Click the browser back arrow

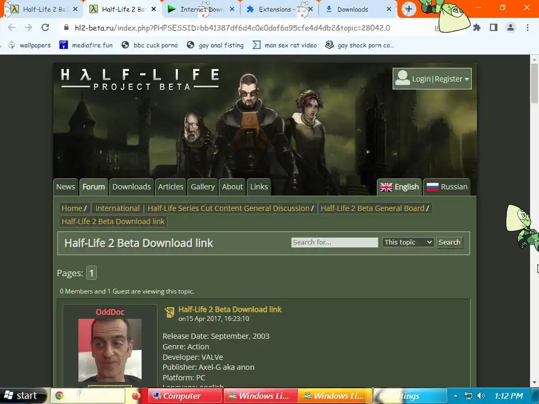click(x=12, y=27)
